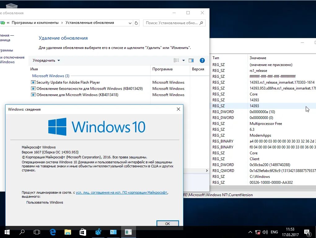This screenshot has width=316, height=238.
Task: Click icon next to the Adobe Flash Player update
Action: point(33,82)
